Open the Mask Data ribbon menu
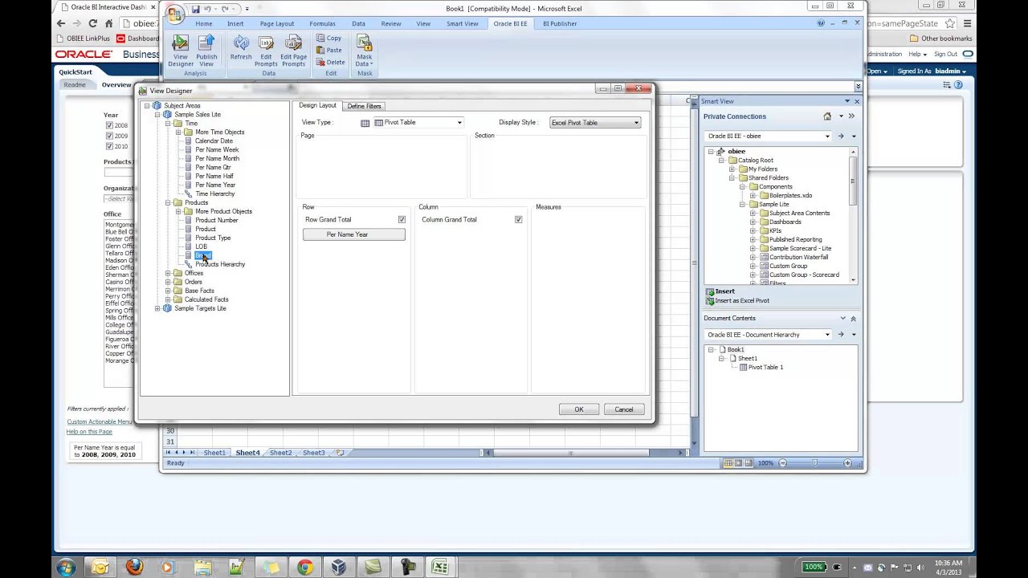Image resolution: width=1028 pixels, height=578 pixels. click(365, 51)
